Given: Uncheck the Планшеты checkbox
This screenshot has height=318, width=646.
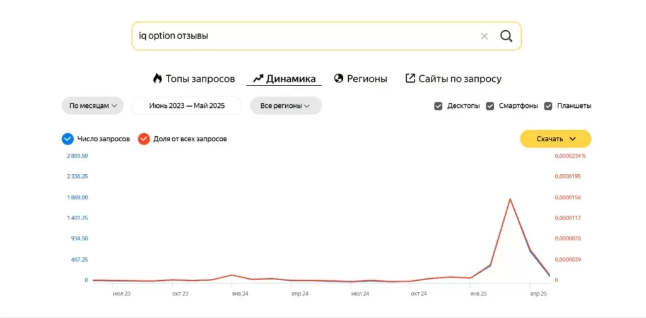Looking at the screenshot, I should point(548,106).
